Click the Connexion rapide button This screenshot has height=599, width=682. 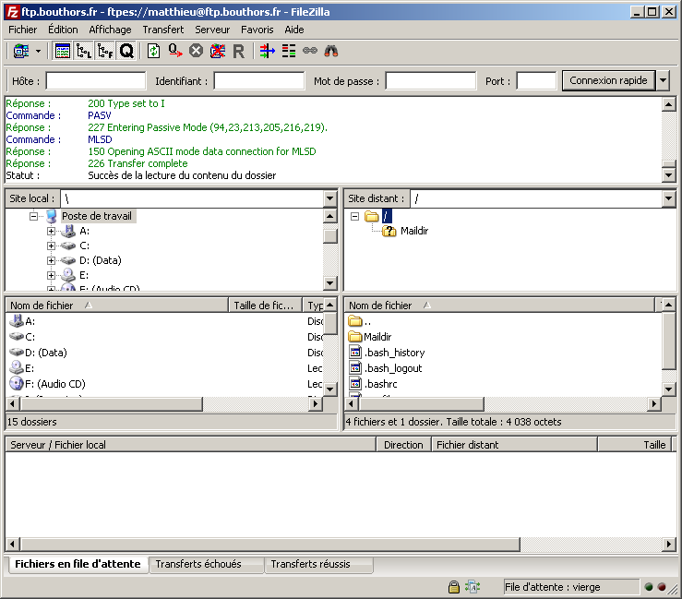tap(608, 80)
